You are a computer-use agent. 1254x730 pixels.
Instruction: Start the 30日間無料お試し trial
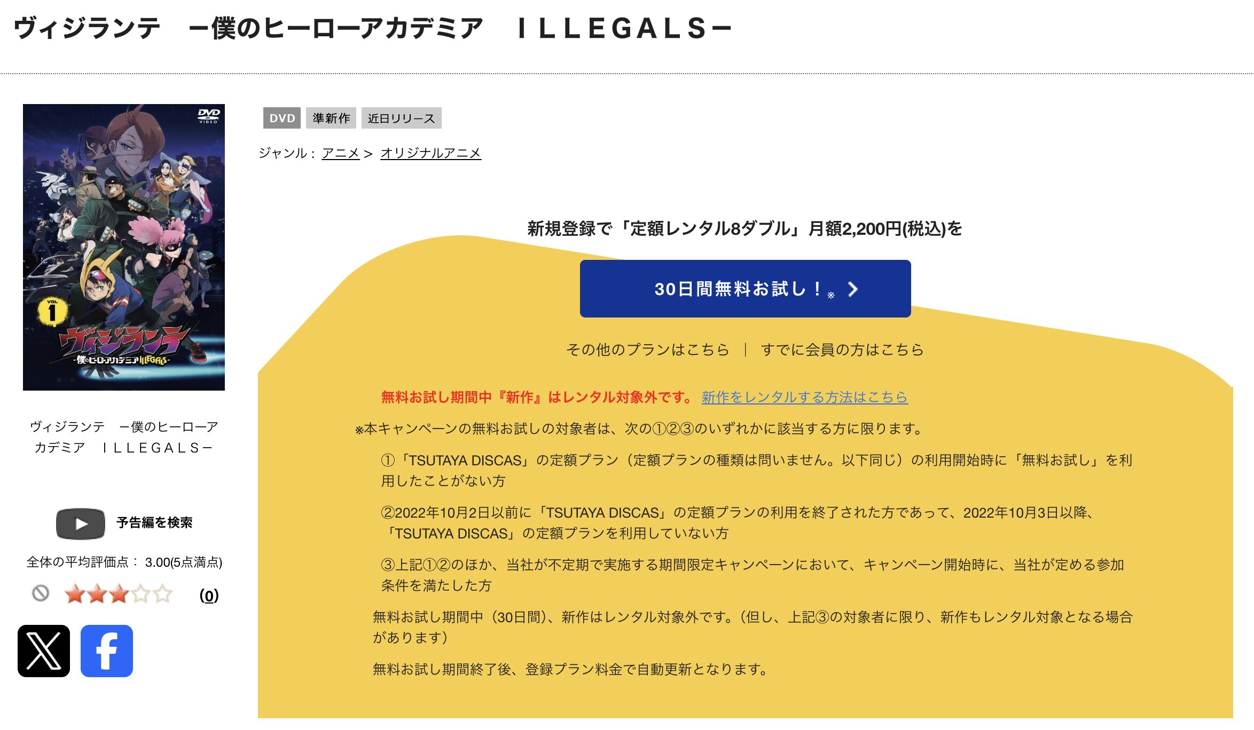pyautogui.click(x=745, y=289)
